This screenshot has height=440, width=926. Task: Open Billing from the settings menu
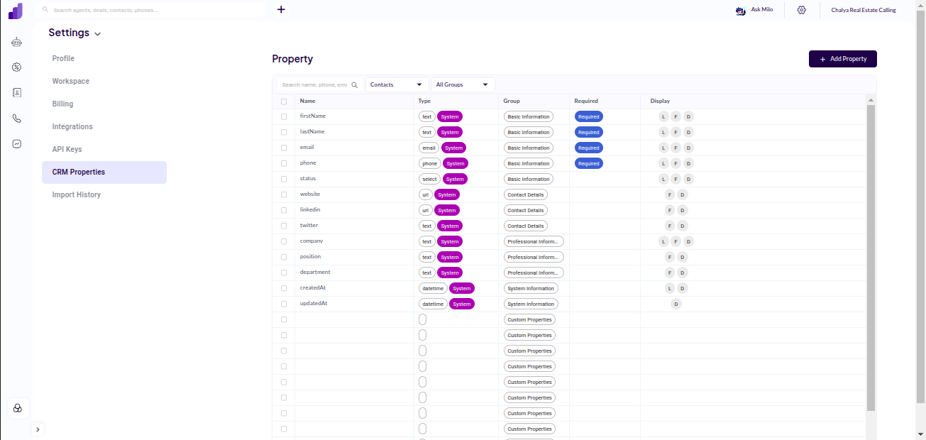tap(62, 104)
